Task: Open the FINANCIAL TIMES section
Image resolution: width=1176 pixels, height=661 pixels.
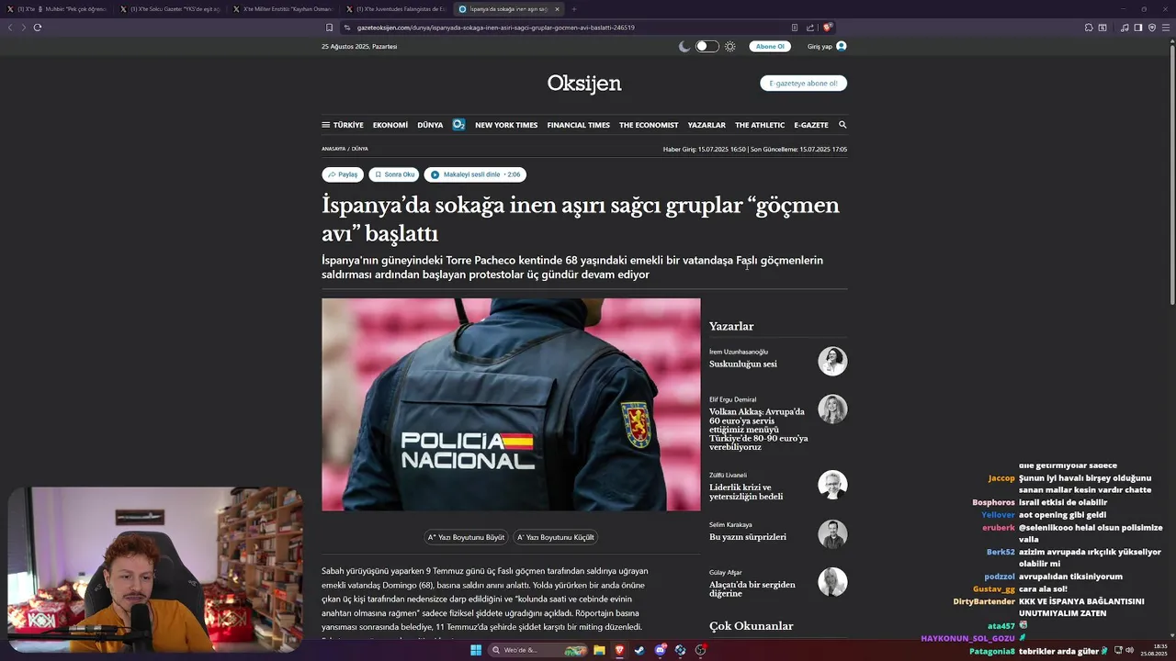Action: click(579, 125)
